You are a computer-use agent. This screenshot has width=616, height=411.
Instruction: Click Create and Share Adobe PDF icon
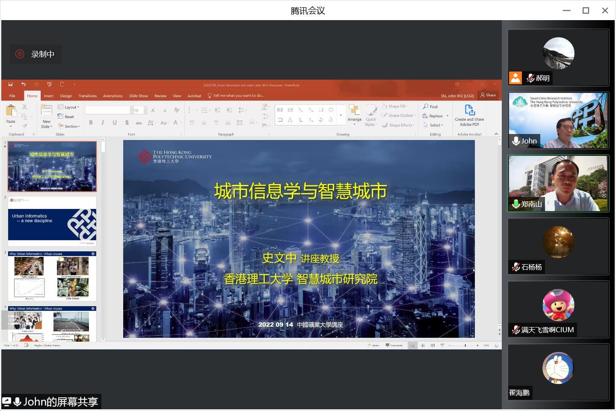[x=469, y=110]
